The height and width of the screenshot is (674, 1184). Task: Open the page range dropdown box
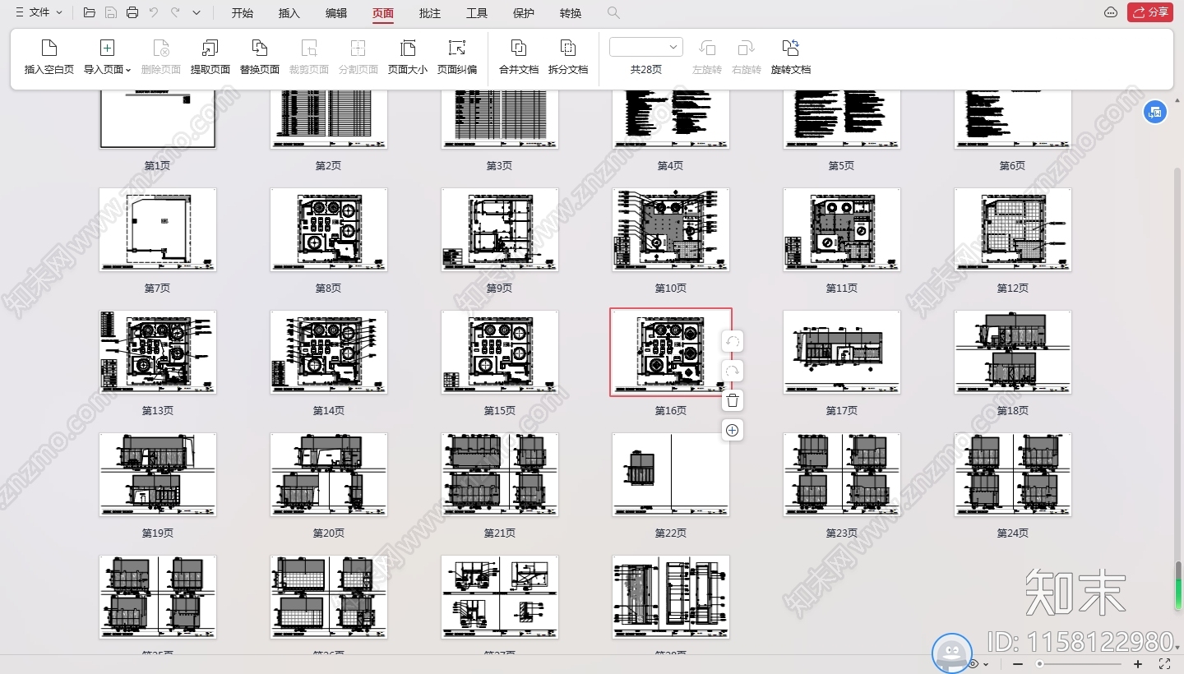coord(646,47)
